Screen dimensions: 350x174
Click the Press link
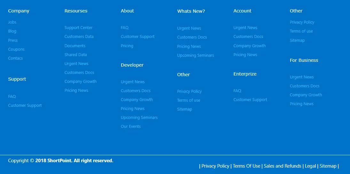tap(13, 40)
